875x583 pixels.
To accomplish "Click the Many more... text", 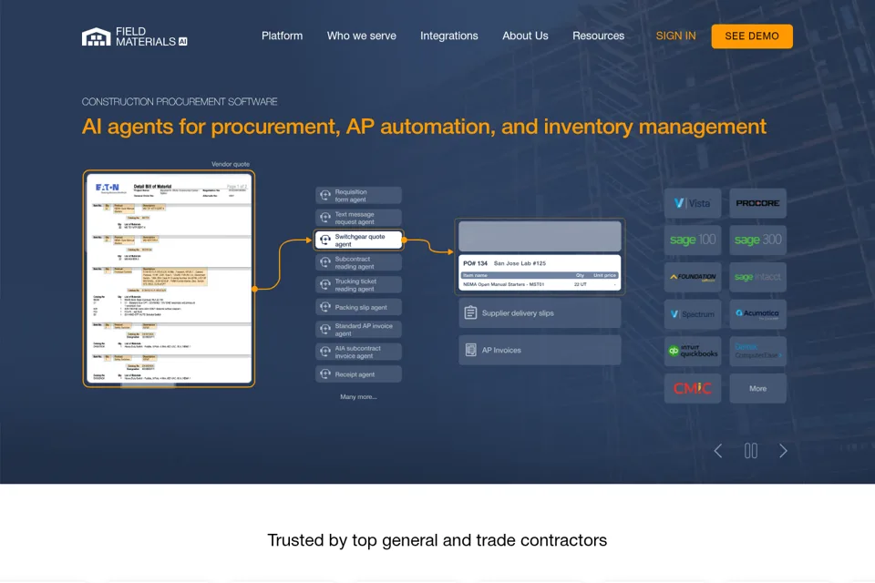I will coord(358,396).
